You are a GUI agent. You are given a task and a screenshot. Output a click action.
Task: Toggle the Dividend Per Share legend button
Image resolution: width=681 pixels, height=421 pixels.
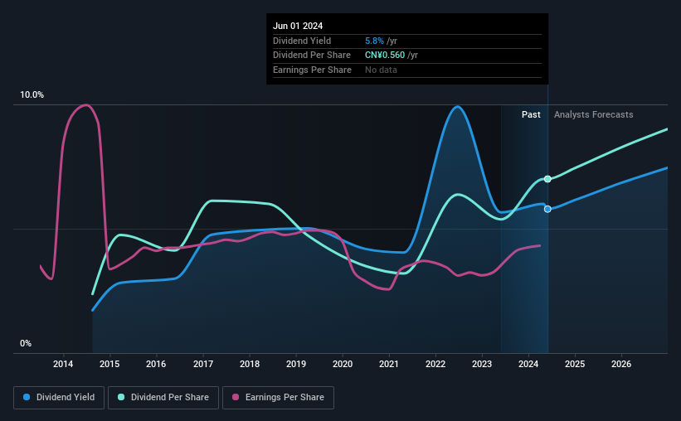(x=163, y=398)
